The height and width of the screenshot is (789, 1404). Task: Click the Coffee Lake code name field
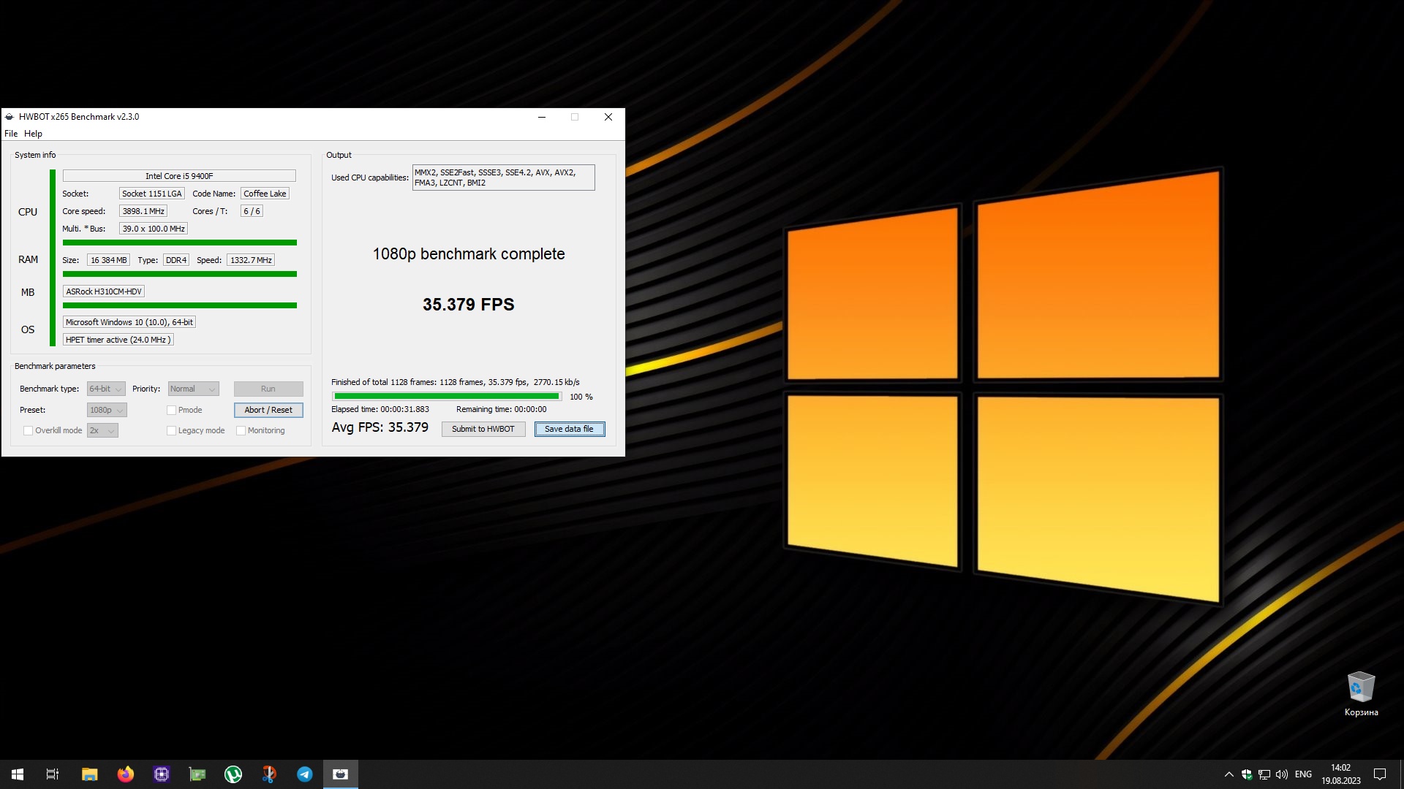click(x=265, y=194)
